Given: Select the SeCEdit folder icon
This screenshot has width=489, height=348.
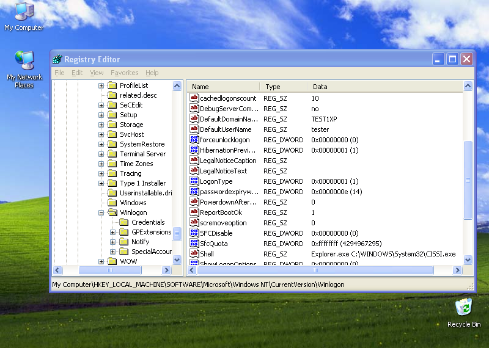Looking at the screenshot, I should point(112,105).
